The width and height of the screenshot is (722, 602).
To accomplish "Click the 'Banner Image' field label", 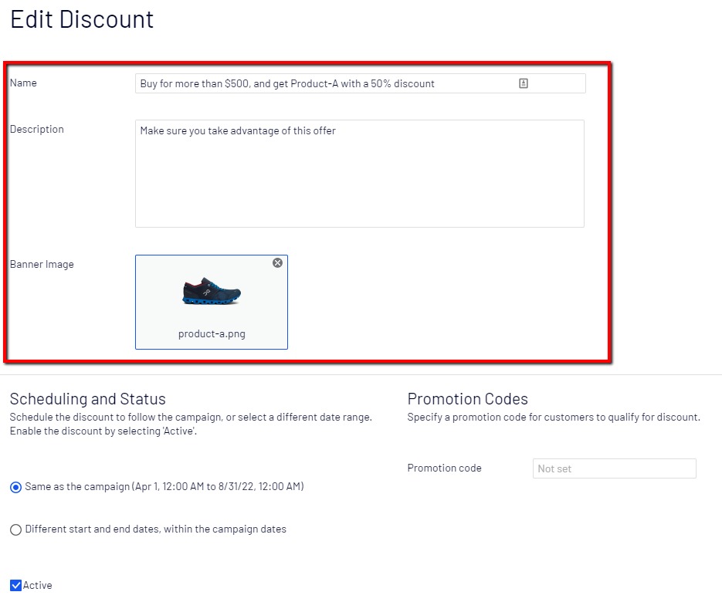I will pyautogui.click(x=42, y=265).
